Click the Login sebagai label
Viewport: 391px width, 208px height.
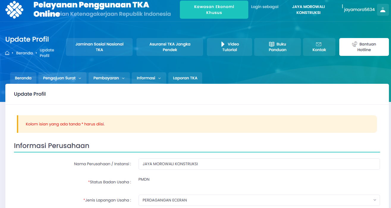(265, 7)
